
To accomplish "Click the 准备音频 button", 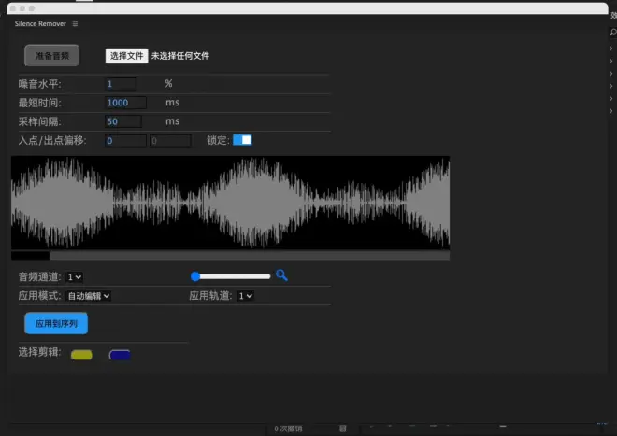I will tap(51, 56).
